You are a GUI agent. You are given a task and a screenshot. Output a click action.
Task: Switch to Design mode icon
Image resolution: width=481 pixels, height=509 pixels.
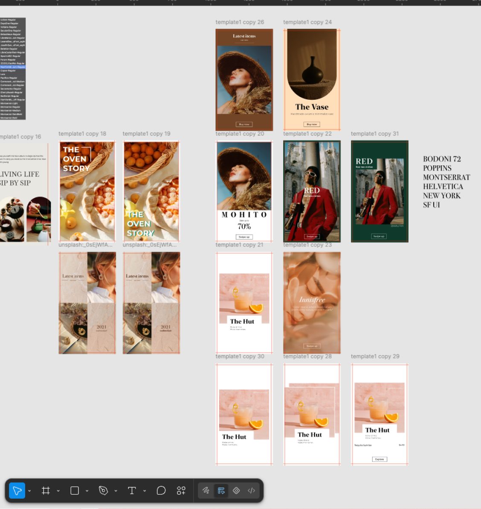coord(221,491)
